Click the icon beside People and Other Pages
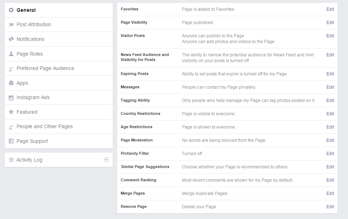The width and height of the screenshot is (348, 219). coord(11,127)
